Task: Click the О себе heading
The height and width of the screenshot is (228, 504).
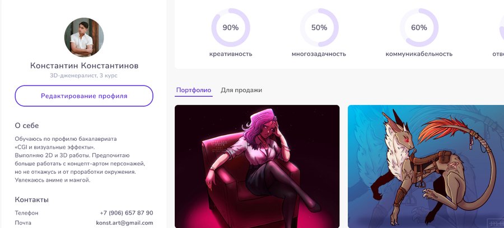Action: click(x=27, y=126)
